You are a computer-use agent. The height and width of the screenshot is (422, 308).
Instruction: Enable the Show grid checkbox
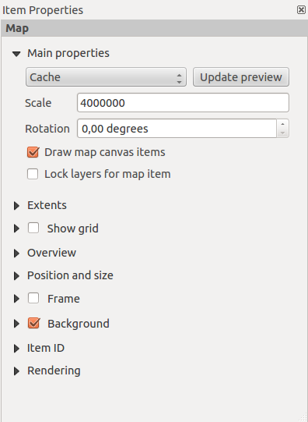tap(33, 228)
